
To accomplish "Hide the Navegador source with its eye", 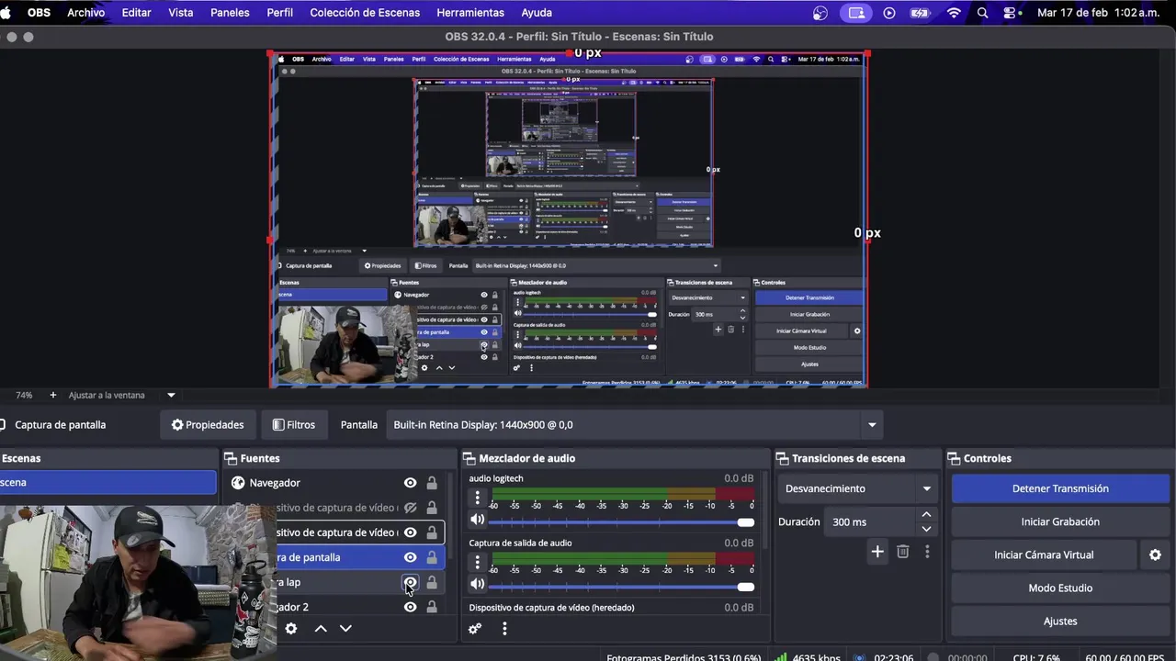I will tap(411, 483).
